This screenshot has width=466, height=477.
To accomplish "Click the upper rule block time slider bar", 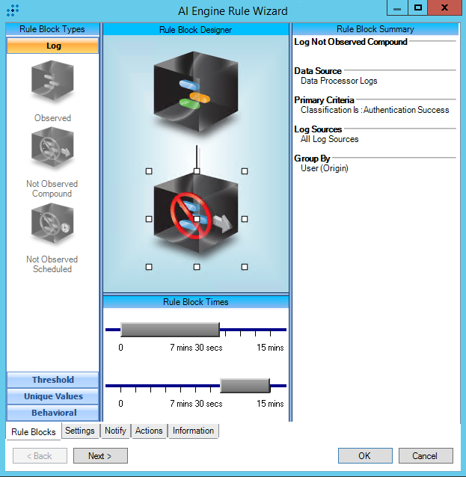I will (169, 330).
